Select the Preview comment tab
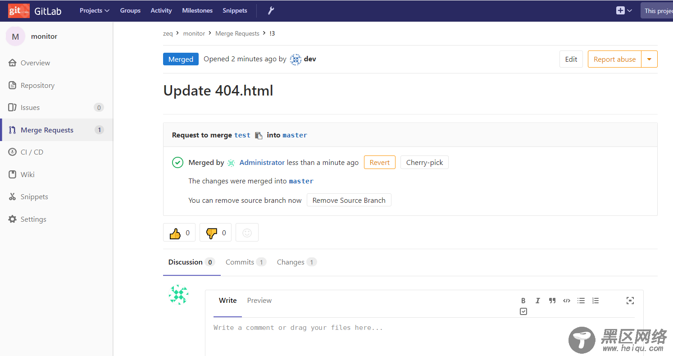The width and height of the screenshot is (673, 356). [259, 301]
